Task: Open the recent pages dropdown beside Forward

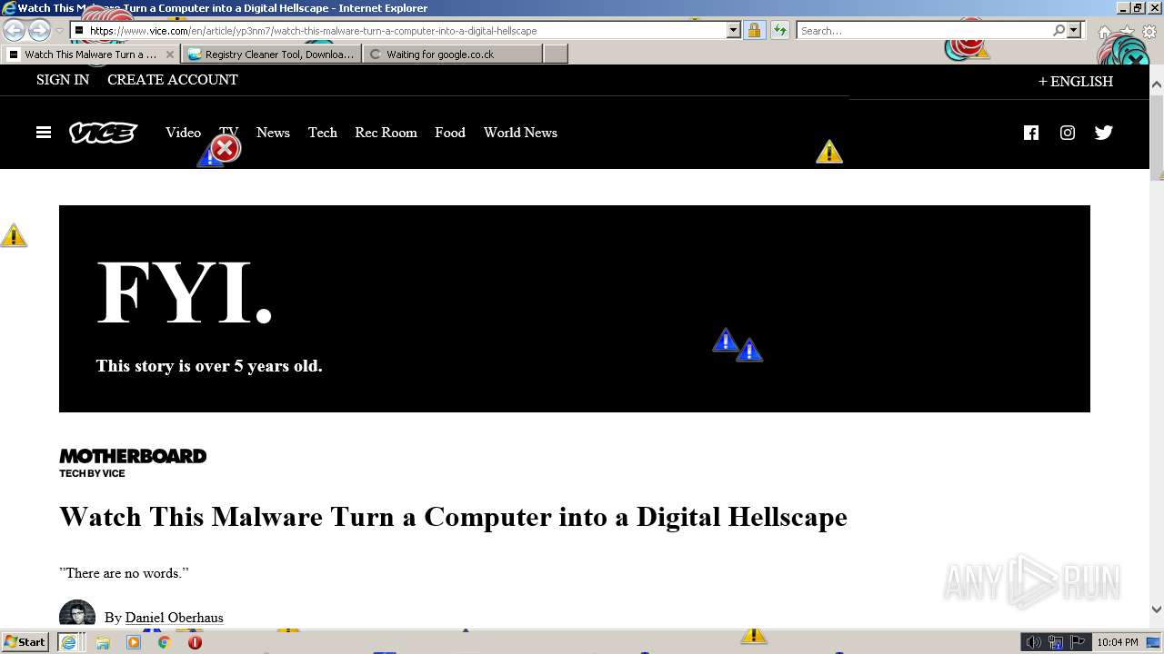Action: tap(59, 31)
